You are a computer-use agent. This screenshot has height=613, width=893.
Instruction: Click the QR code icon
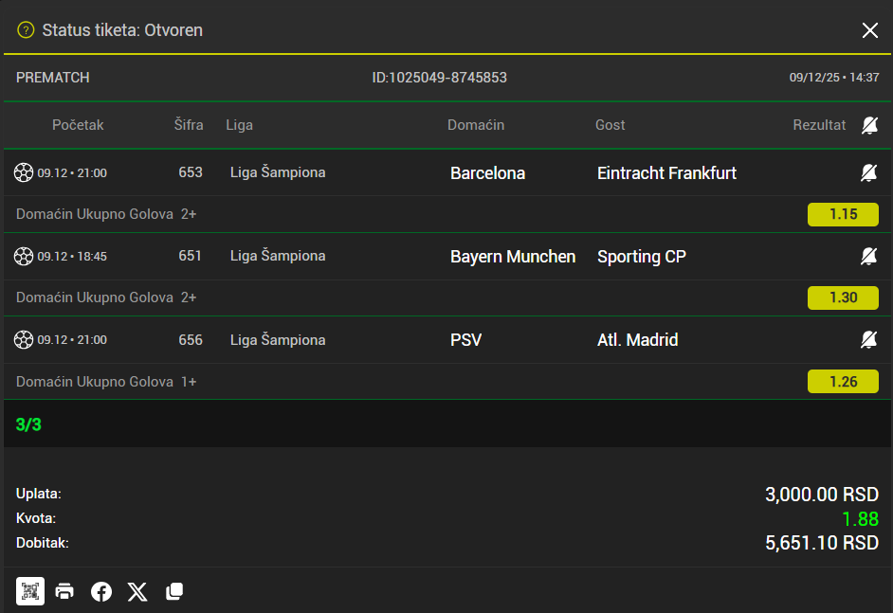tap(30, 591)
